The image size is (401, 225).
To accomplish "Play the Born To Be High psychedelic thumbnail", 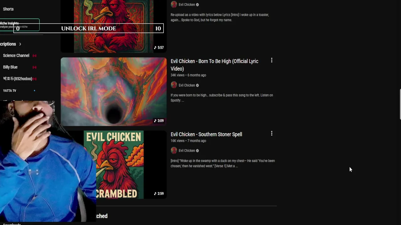I will click(114, 92).
